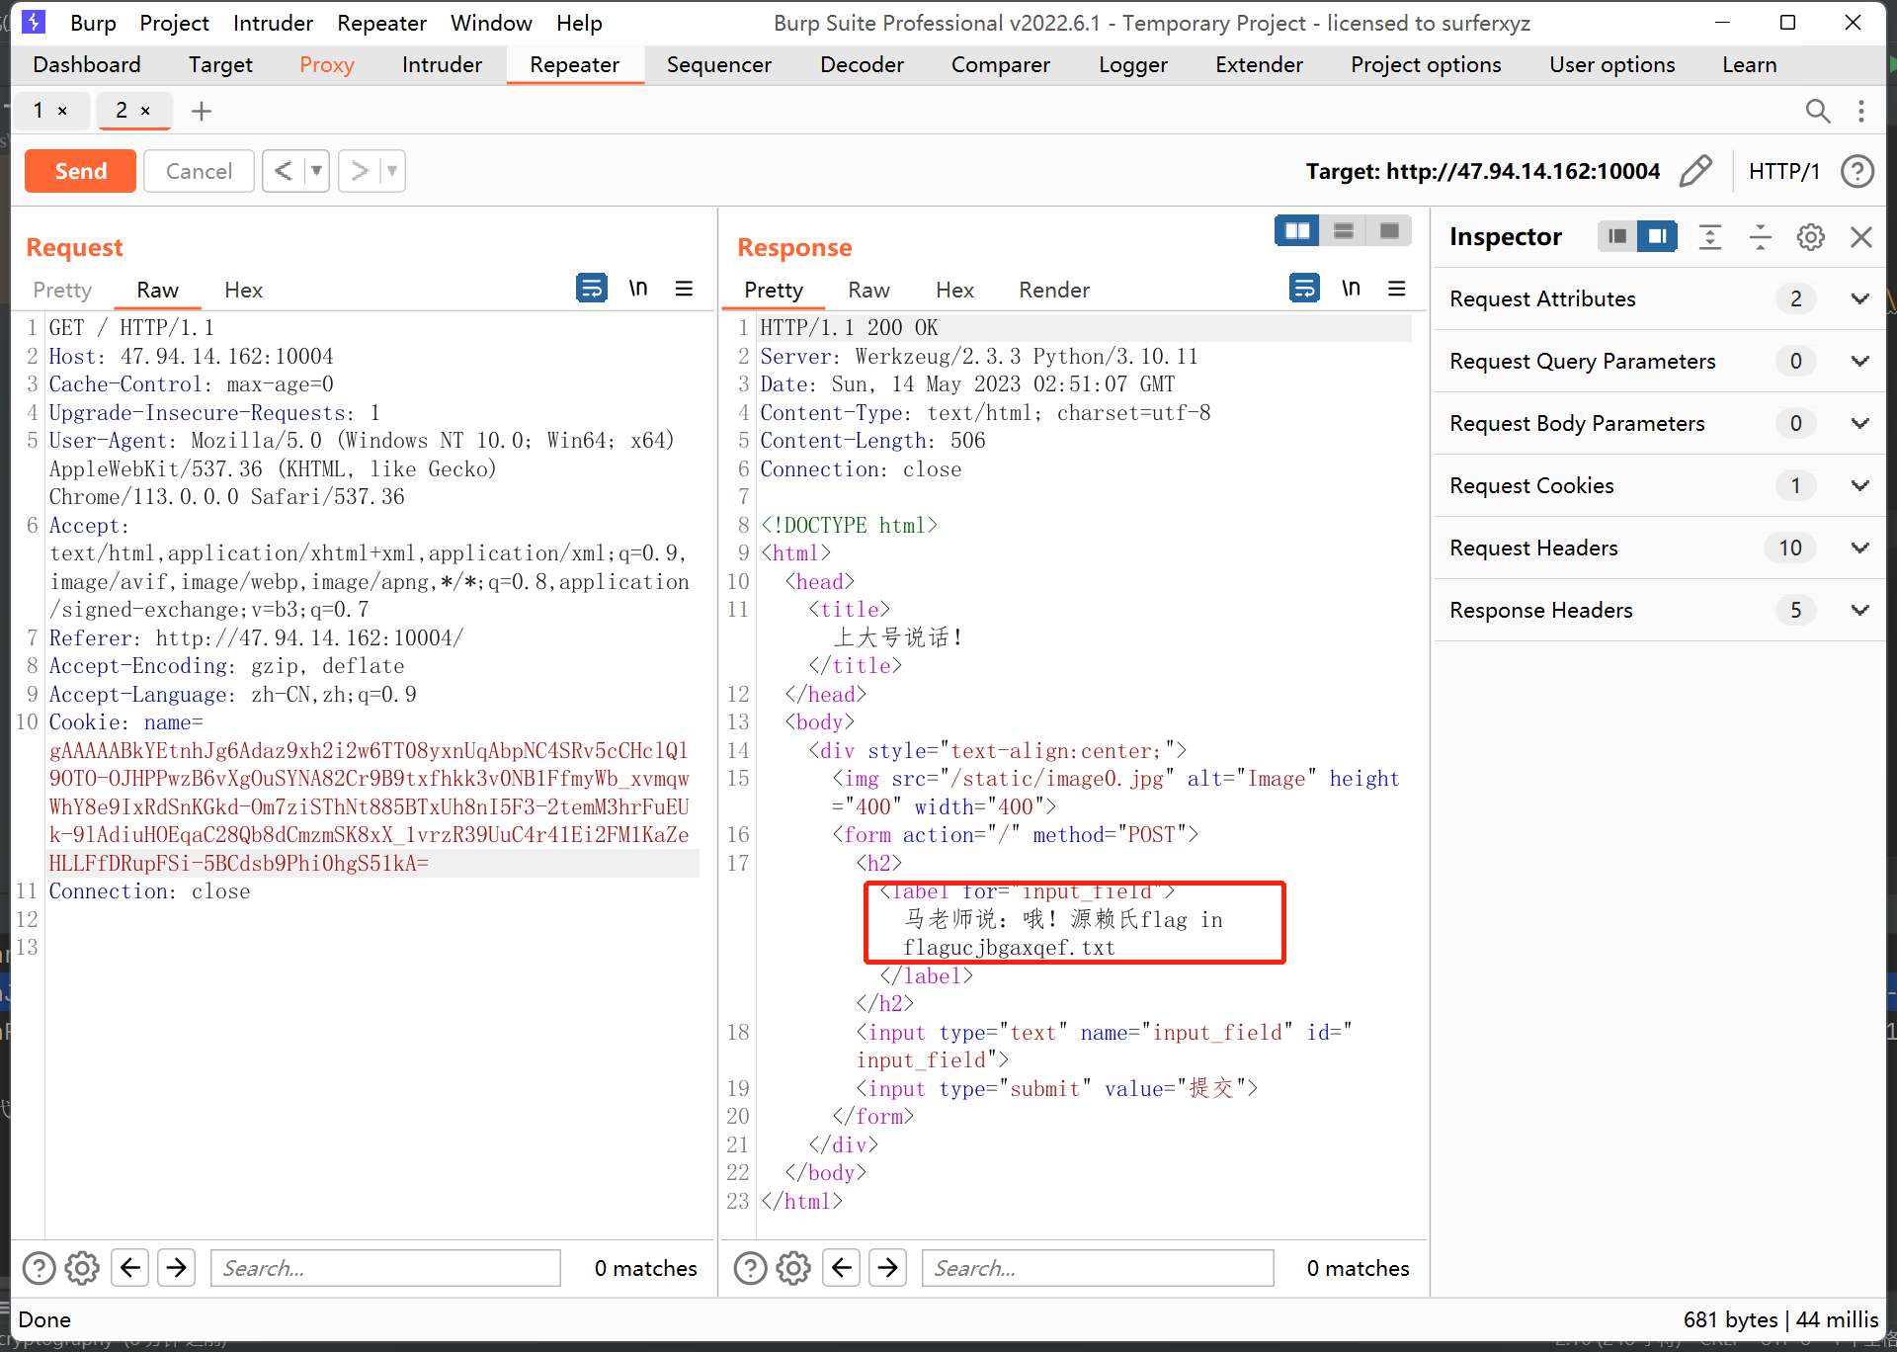Expand the Request Cookies section

pos(1860,485)
